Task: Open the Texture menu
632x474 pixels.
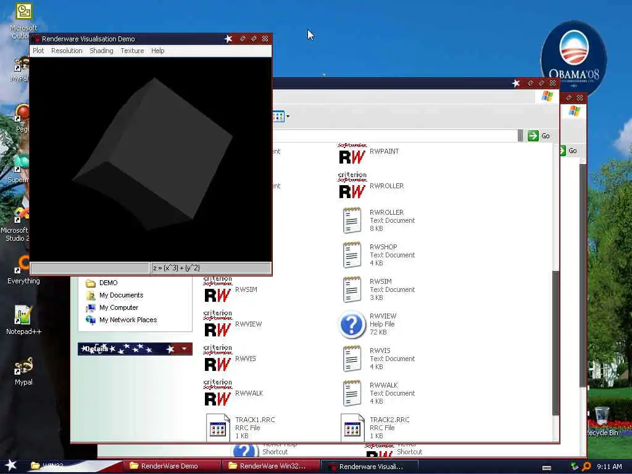Action: [132, 51]
